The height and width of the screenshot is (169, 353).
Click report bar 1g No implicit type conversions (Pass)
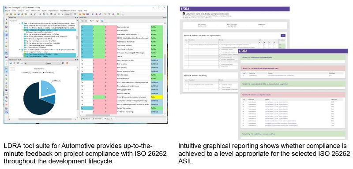(293, 134)
